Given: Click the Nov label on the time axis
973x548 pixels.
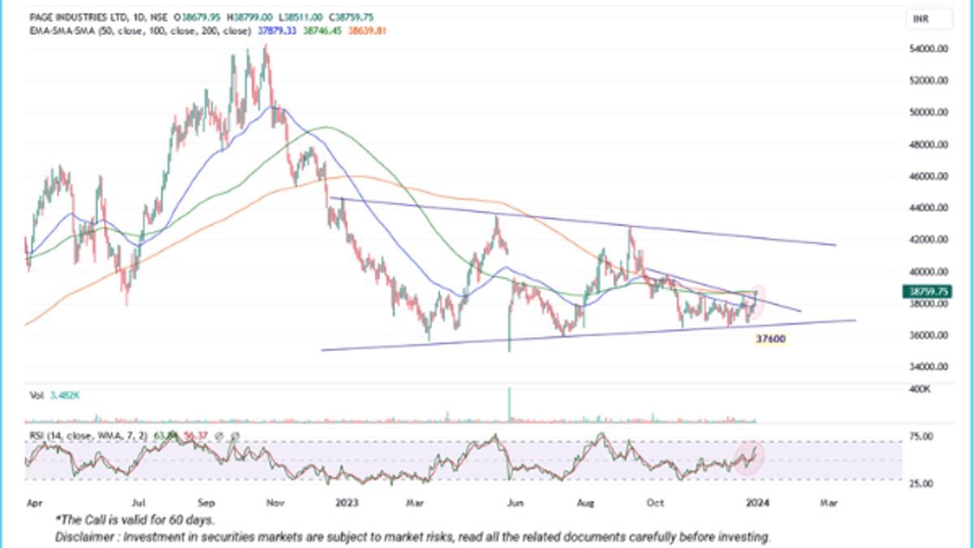Looking at the screenshot, I should [x=275, y=503].
